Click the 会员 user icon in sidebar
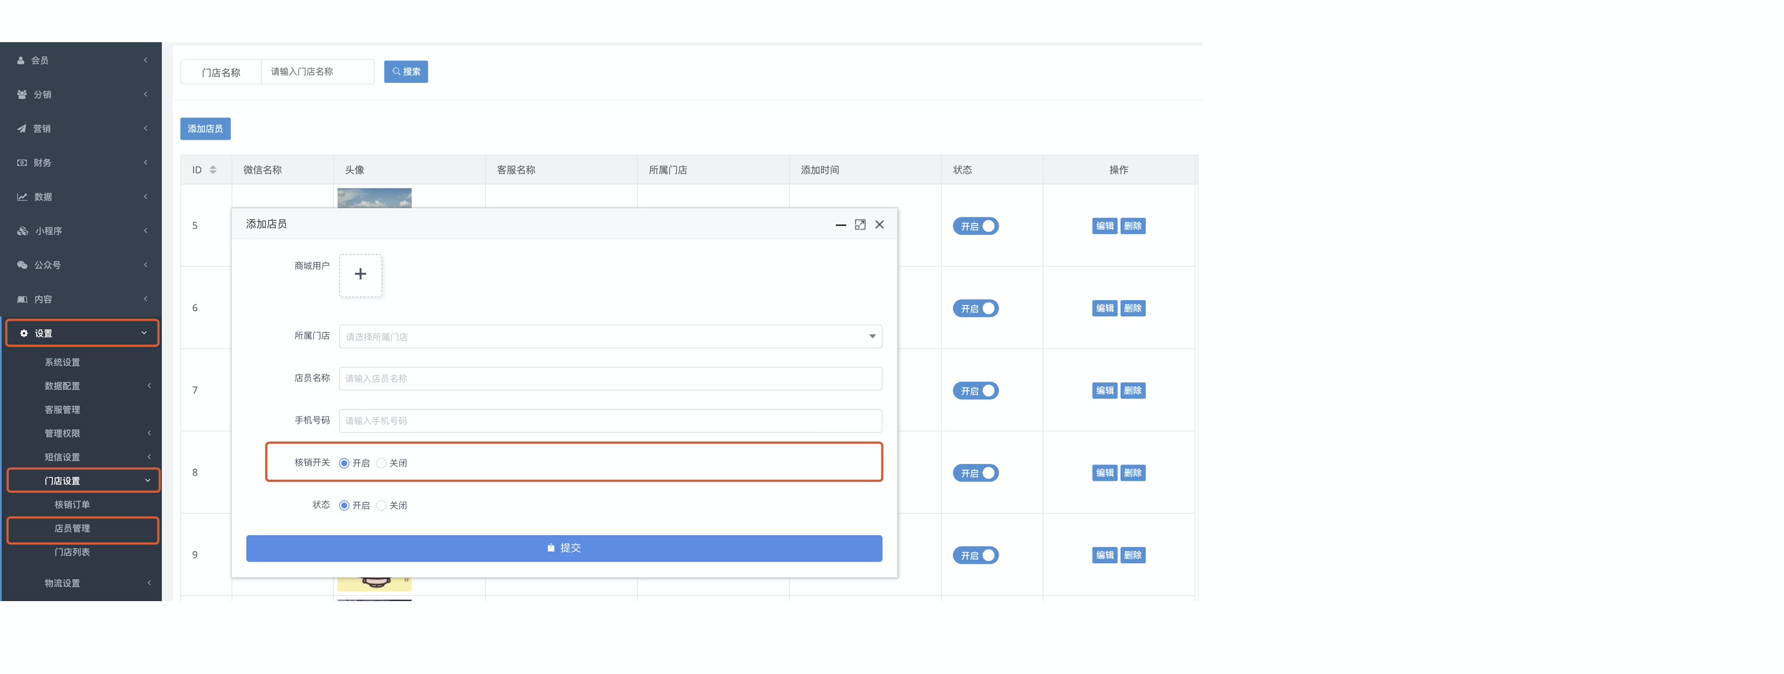The height and width of the screenshot is (674, 1784). pos(21,61)
